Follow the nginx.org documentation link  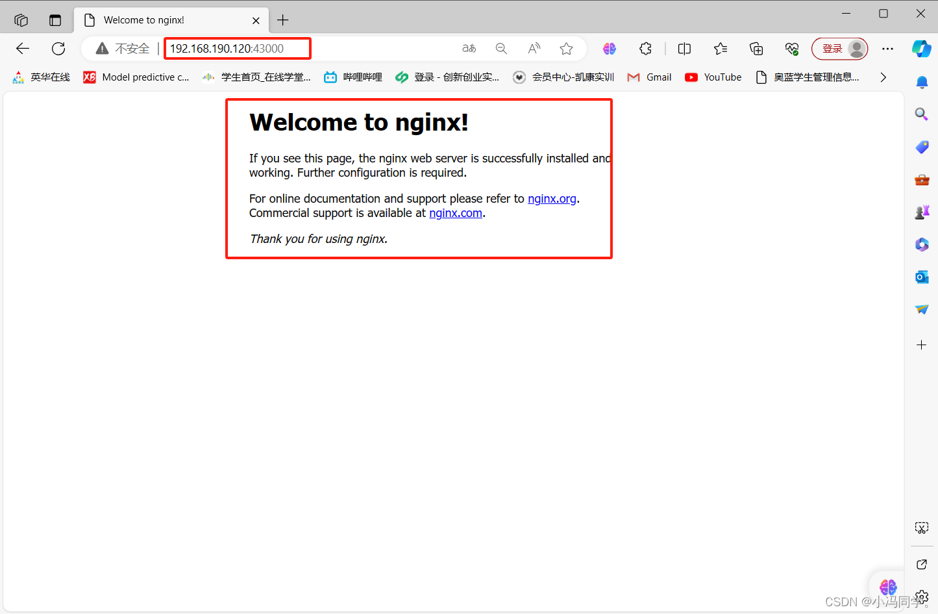click(552, 199)
